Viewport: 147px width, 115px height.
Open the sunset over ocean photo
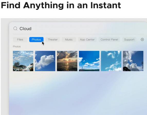[x=67, y=61]
